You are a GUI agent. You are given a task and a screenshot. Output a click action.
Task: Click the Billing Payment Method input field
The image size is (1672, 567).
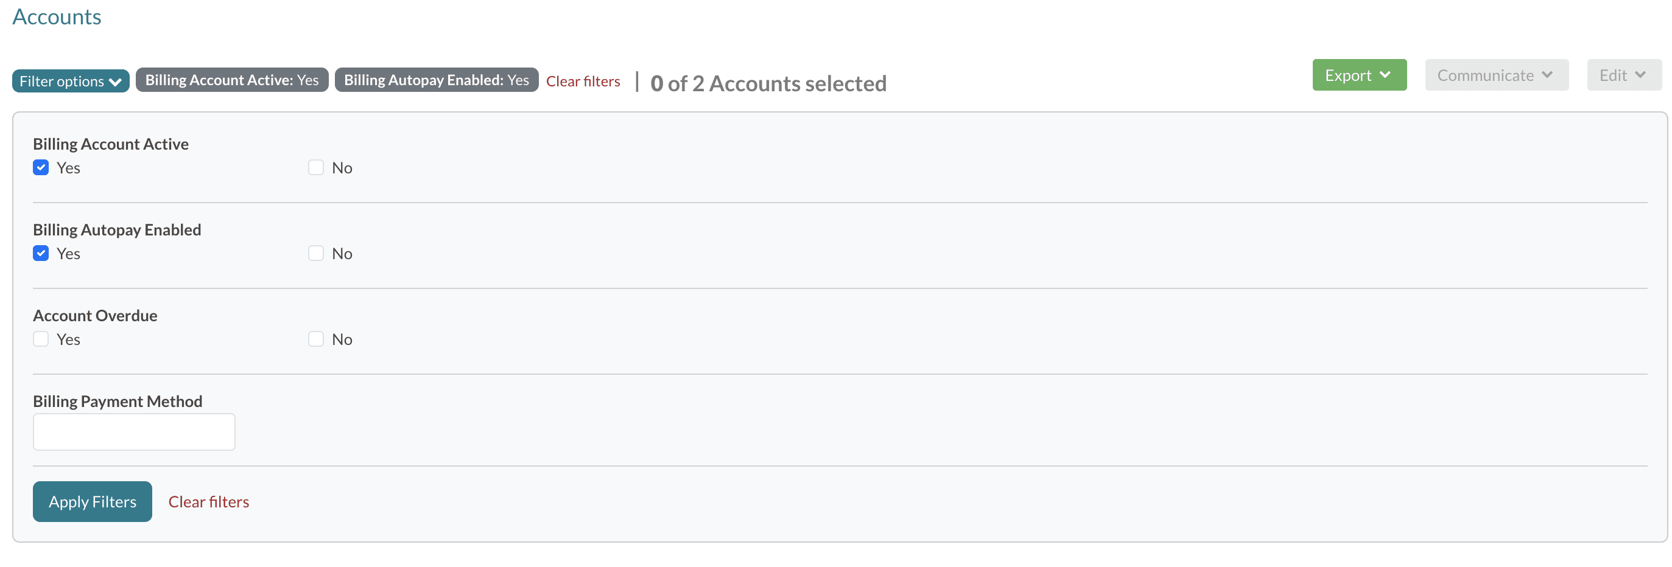coord(134,431)
